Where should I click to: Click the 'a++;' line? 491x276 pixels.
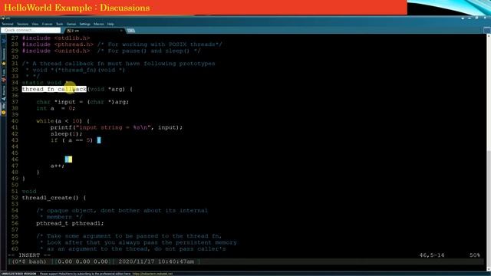[x=58, y=166]
